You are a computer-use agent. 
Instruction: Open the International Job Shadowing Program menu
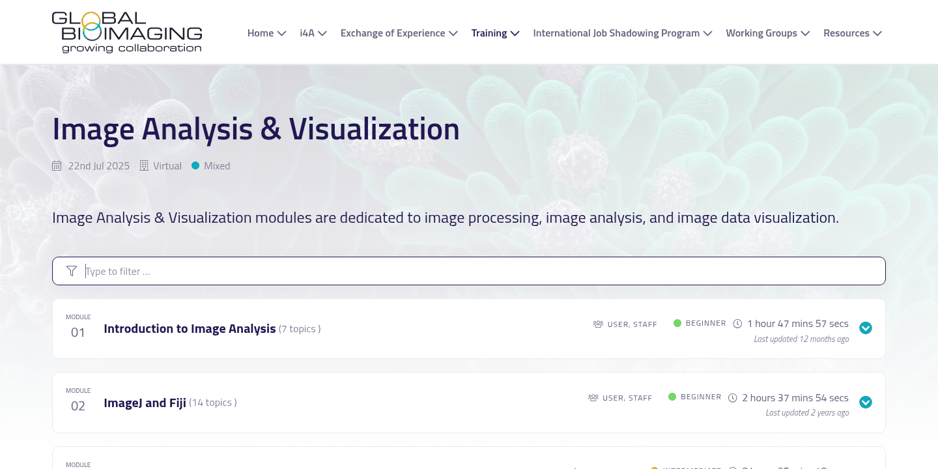(x=622, y=33)
